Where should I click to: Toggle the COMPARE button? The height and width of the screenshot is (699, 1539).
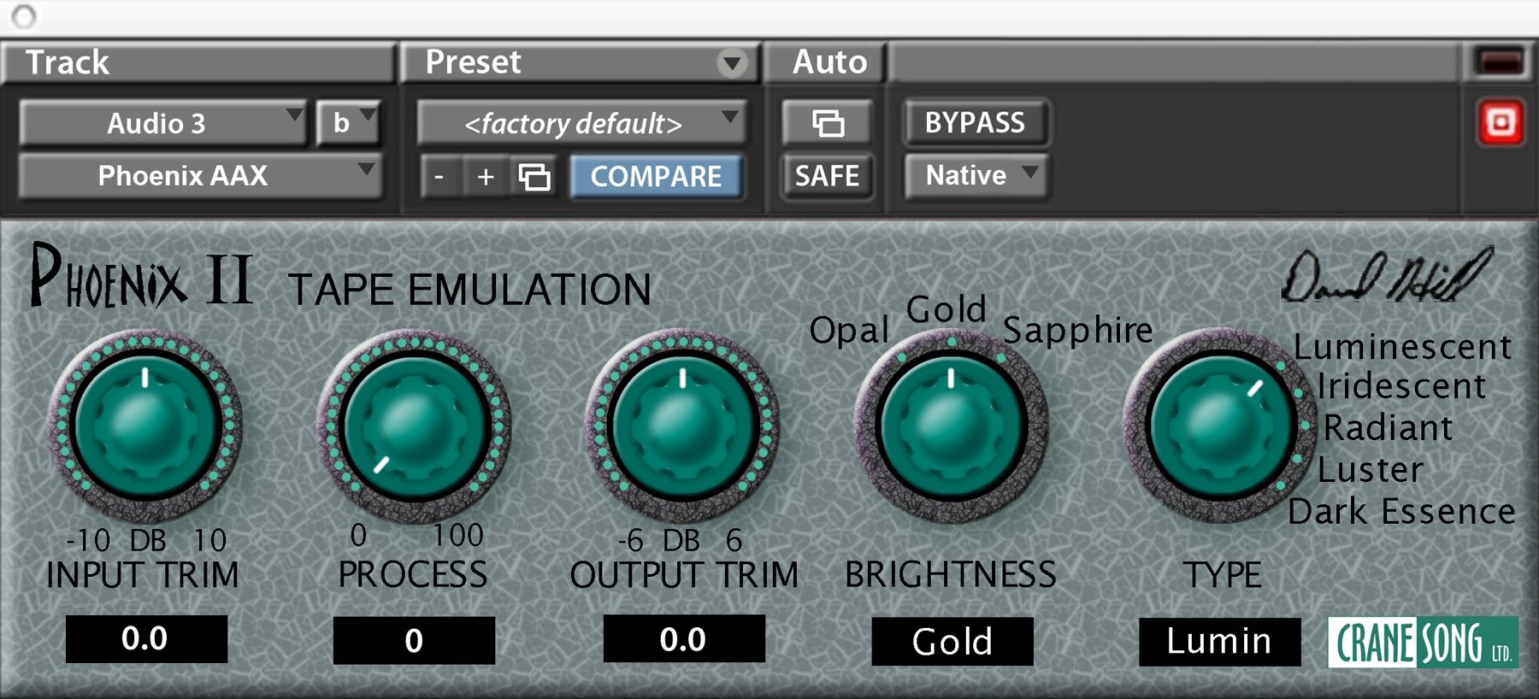point(656,177)
